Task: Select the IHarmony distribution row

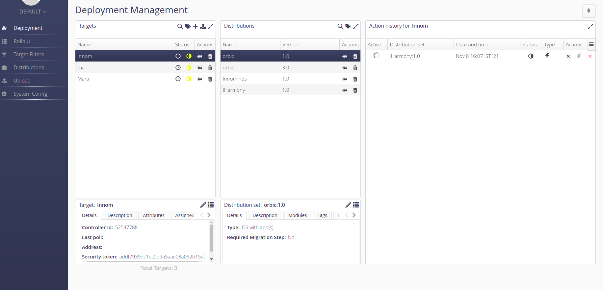Action: tap(290, 90)
